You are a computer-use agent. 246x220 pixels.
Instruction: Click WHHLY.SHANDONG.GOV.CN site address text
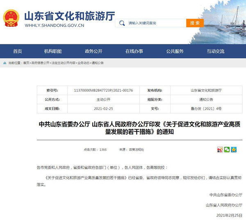coord(55,25)
